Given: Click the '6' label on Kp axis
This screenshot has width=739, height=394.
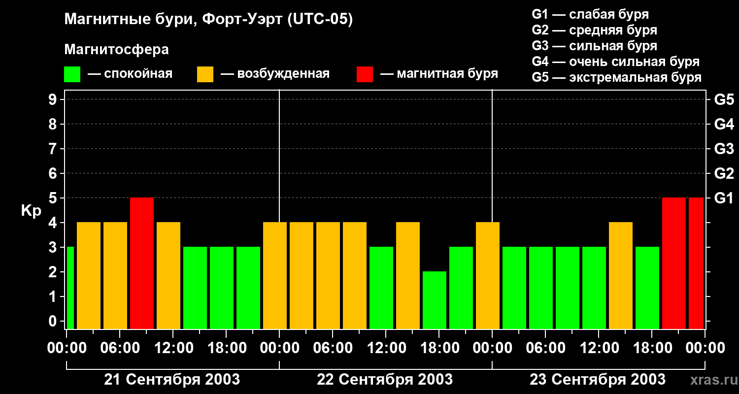Looking at the screenshot, I should tap(54, 174).
